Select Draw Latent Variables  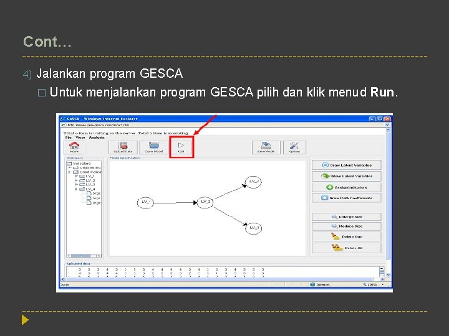[347, 165]
